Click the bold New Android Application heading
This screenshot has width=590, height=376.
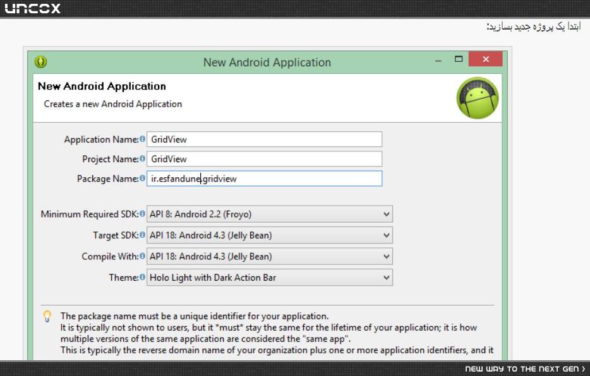(x=102, y=86)
